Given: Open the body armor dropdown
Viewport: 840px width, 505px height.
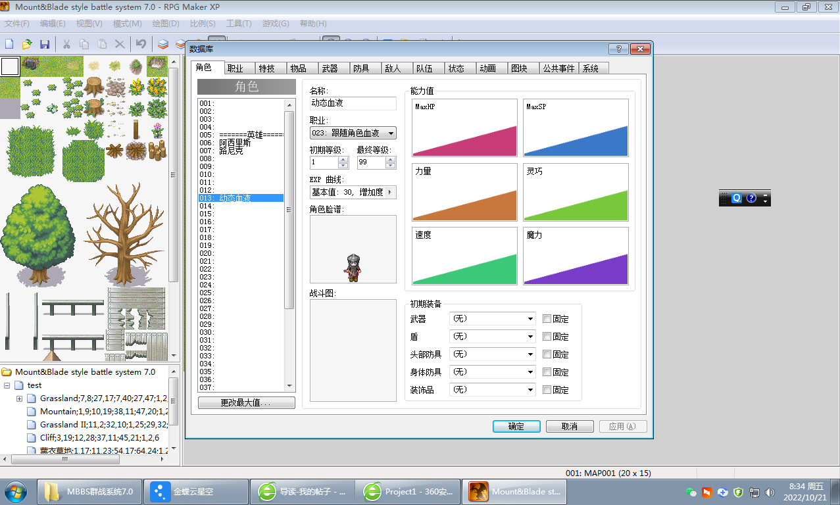Looking at the screenshot, I should point(493,372).
